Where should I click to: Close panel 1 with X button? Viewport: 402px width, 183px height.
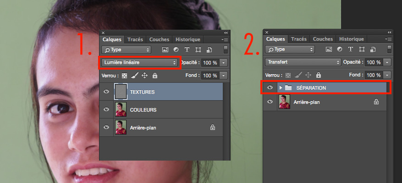point(103,33)
